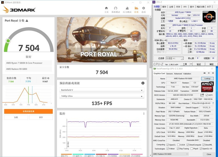
Task: Click the Port Royal preview image
Action: (x=102, y=40)
